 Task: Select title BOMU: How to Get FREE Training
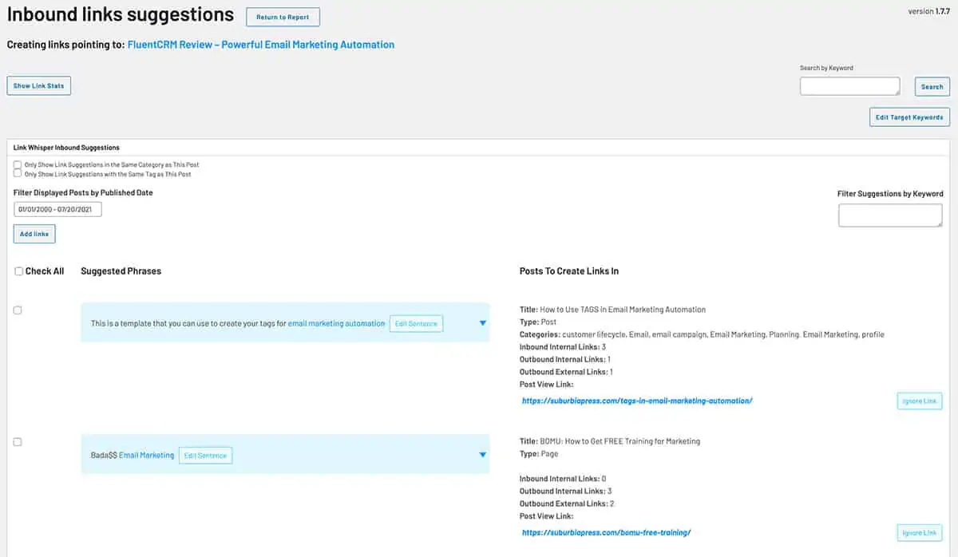coord(610,441)
